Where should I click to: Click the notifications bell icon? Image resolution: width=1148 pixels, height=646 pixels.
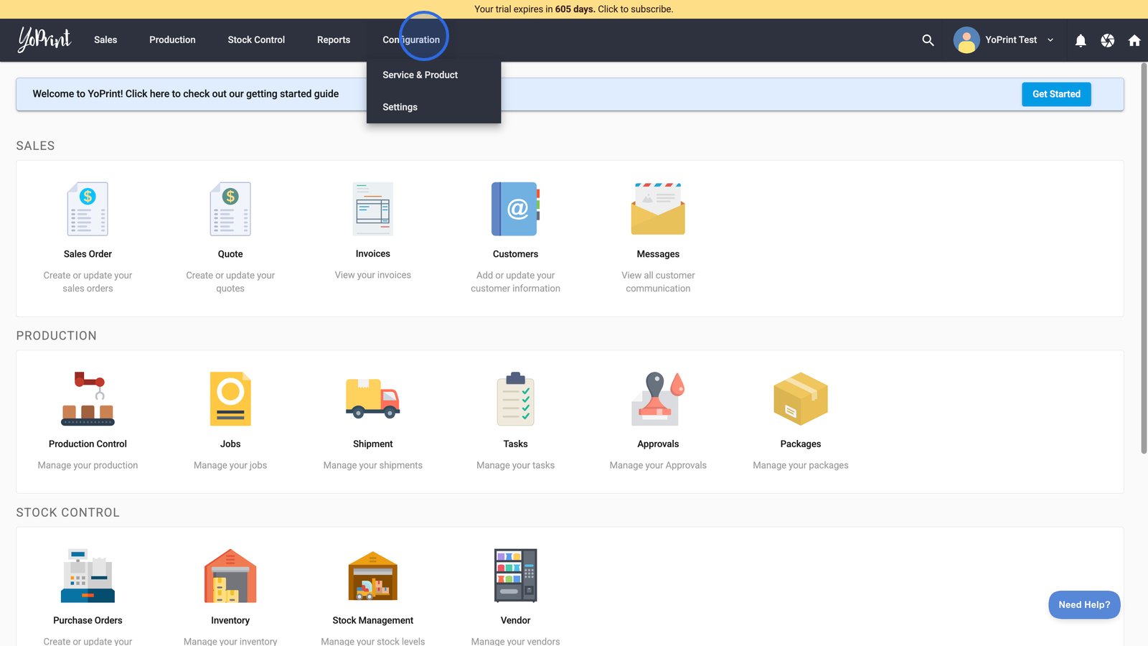1081,40
